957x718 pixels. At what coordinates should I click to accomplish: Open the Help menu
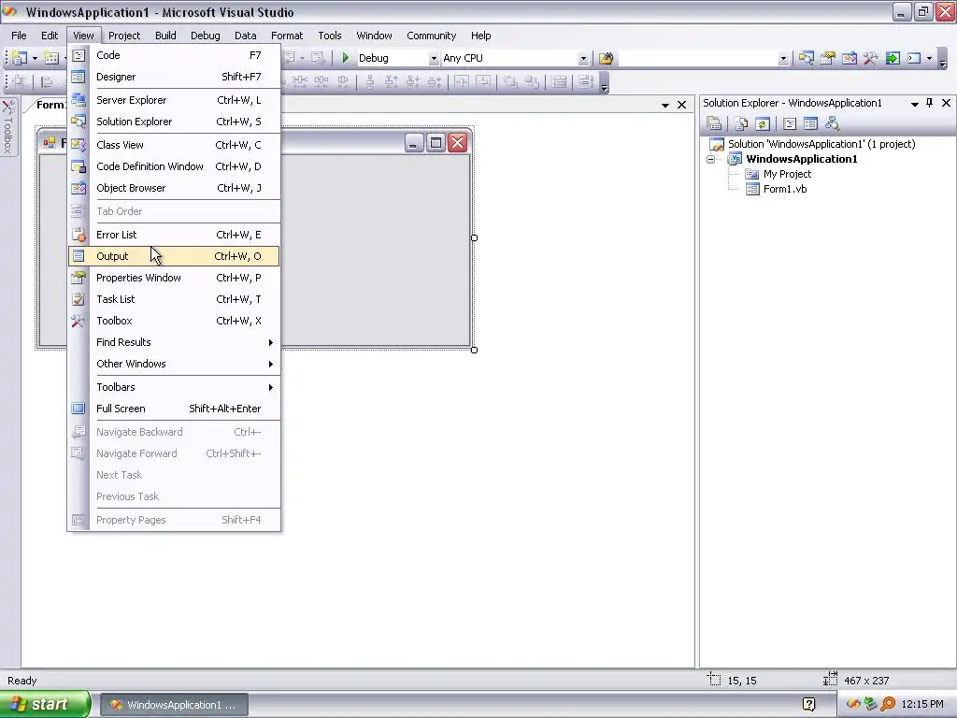(481, 36)
